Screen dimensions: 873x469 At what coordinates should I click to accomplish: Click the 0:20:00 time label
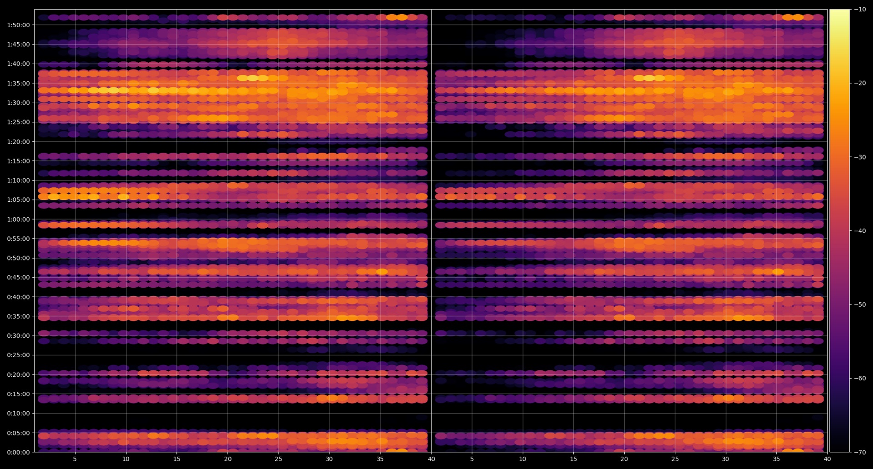[18, 375]
